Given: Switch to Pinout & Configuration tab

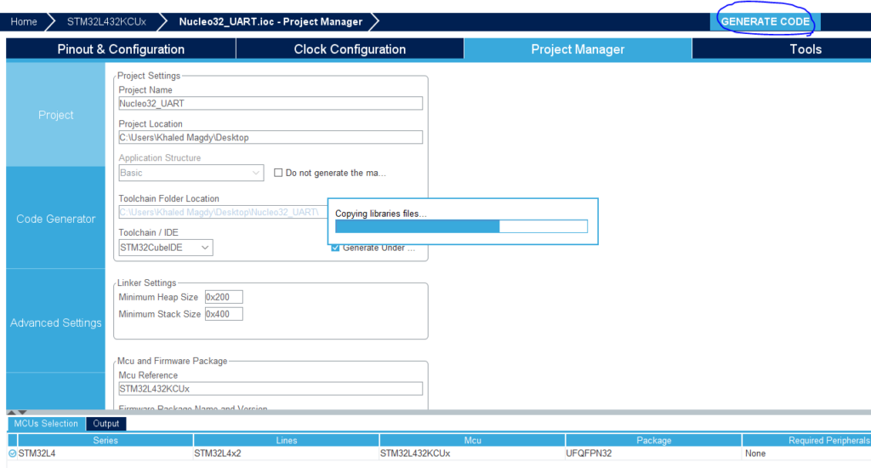Looking at the screenshot, I should click(121, 49).
